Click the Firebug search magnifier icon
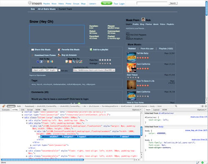 point(176,106)
